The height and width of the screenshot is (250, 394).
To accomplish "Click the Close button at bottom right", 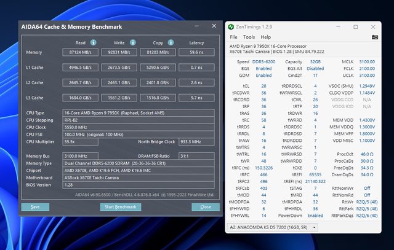I will point(206,207).
